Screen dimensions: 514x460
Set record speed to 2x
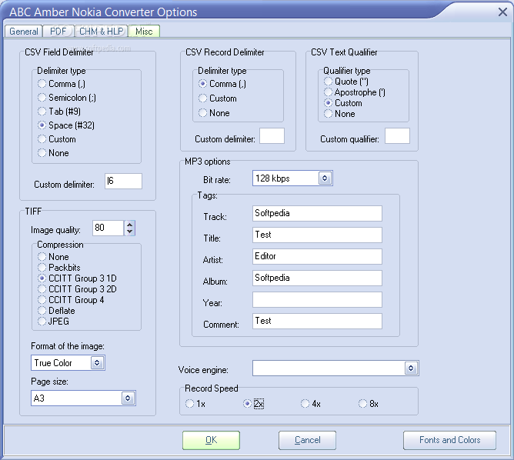[x=253, y=404]
